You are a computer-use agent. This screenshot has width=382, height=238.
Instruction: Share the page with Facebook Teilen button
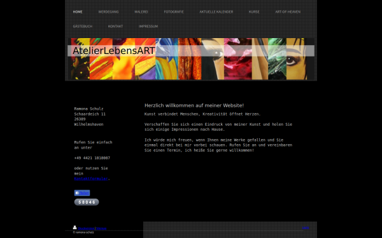pyautogui.click(x=82, y=193)
